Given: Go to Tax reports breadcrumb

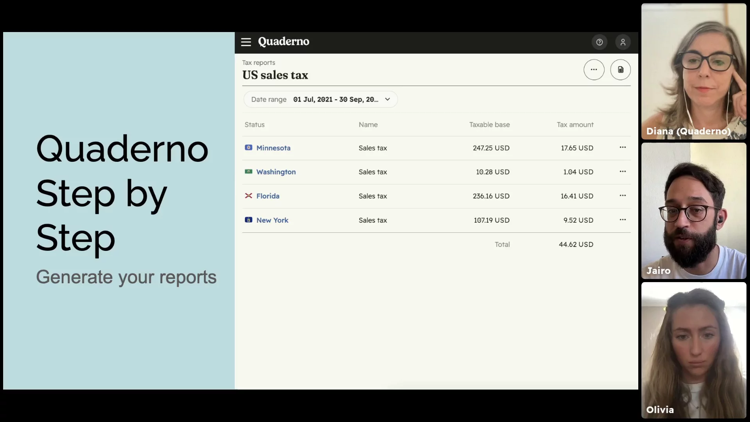Looking at the screenshot, I should pyautogui.click(x=258, y=63).
